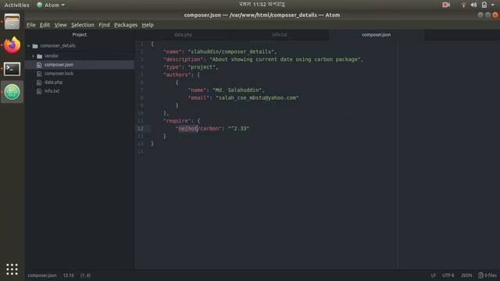Image resolution: width=500 pixels, height=281 pixels.
Task: Open composer.lock in the tree
Action: (x=59, y=73)
